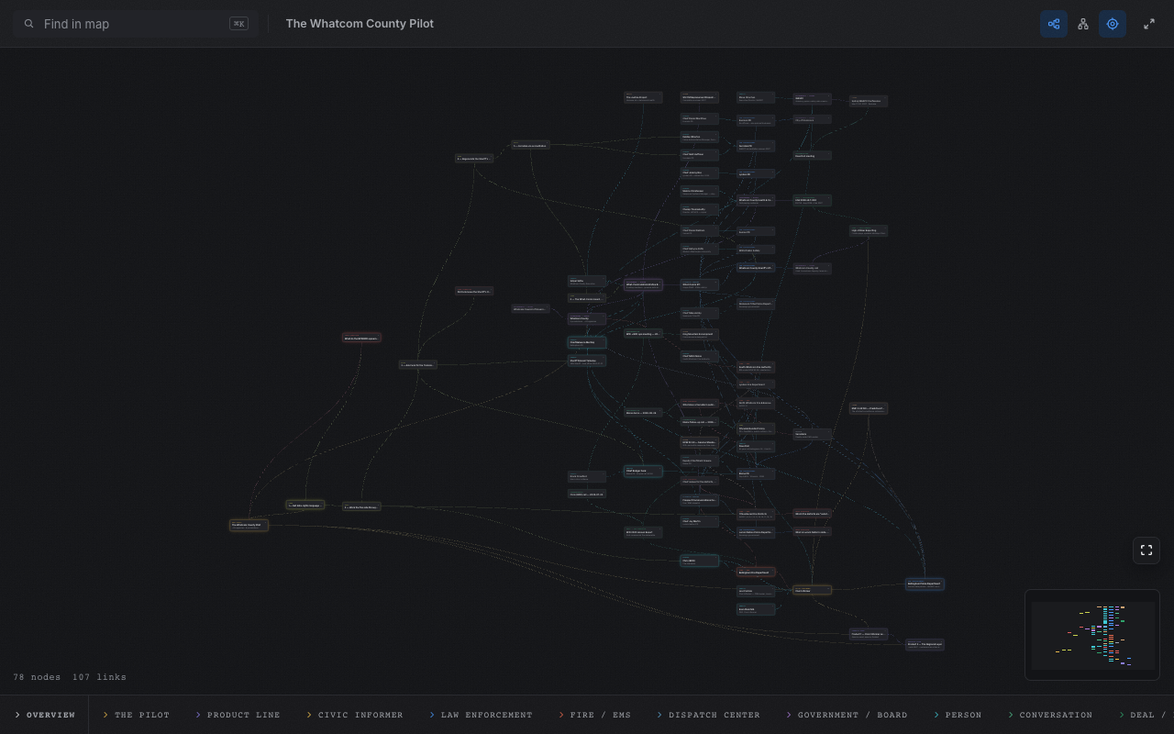This screenshot has height=734, width=1174.
Task: Select the yellow 'The Whatcom County Pilot' root node
Action: click(249, 526)
